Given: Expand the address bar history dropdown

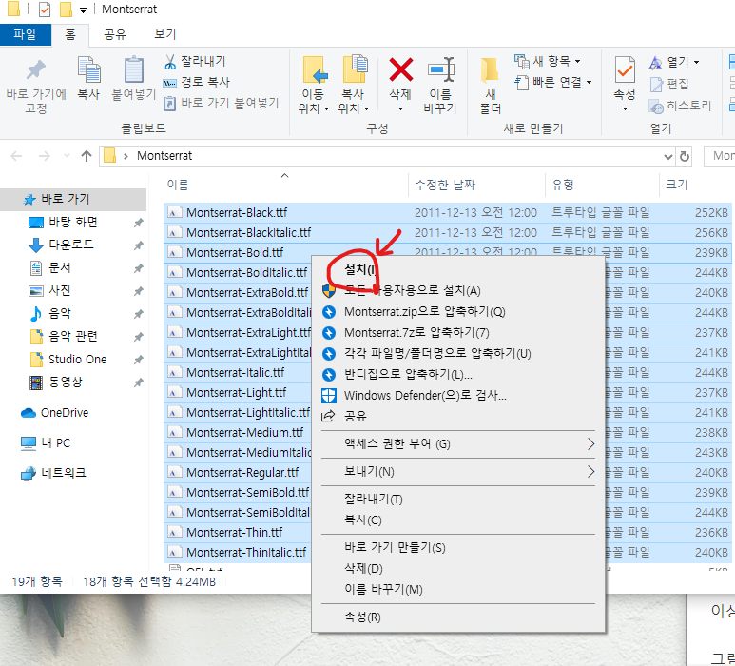Looking at the screenshot, I should (668, 156).
